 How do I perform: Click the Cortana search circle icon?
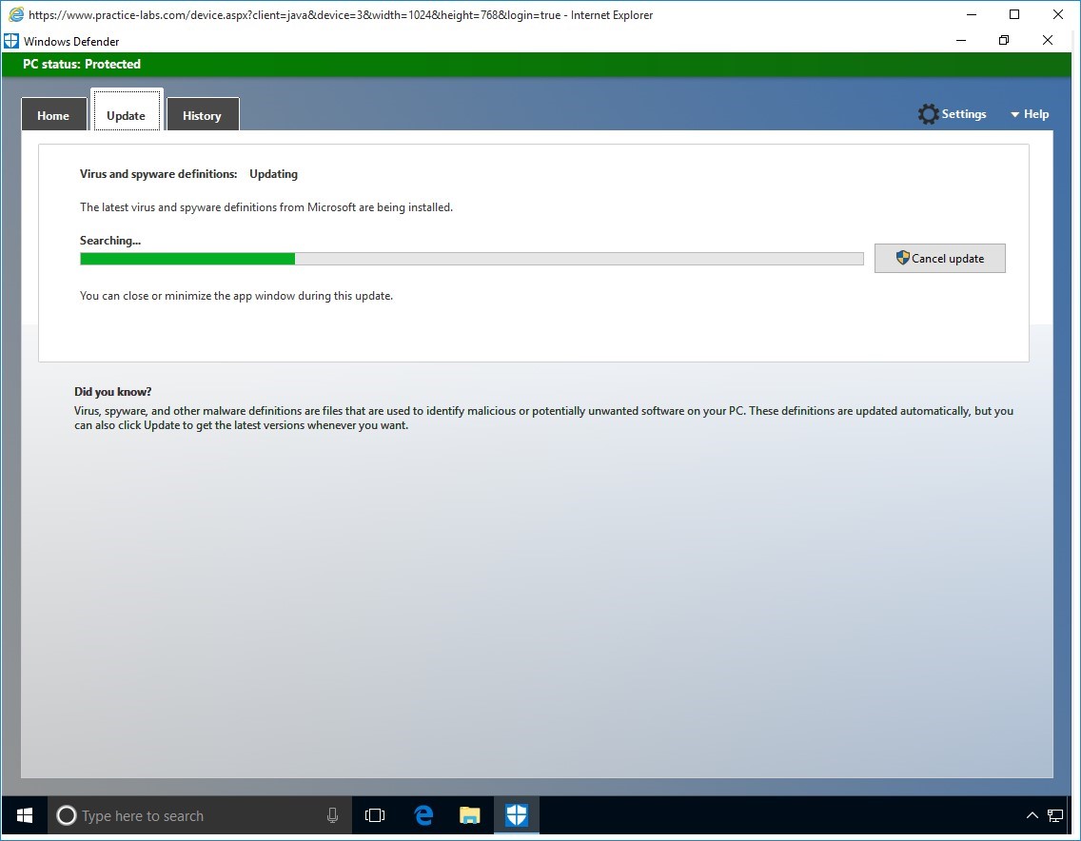[67, 815]
